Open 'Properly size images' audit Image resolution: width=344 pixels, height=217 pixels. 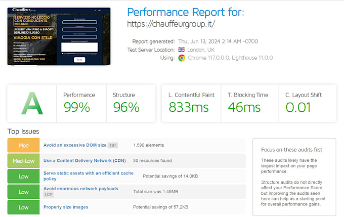click(x=66, y=207)
